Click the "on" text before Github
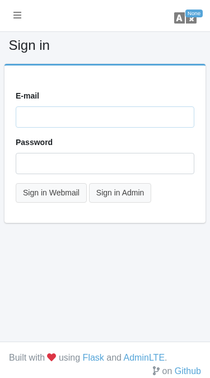Image resolution: width=210 pixels, height=378 pixels. point(167,371)
